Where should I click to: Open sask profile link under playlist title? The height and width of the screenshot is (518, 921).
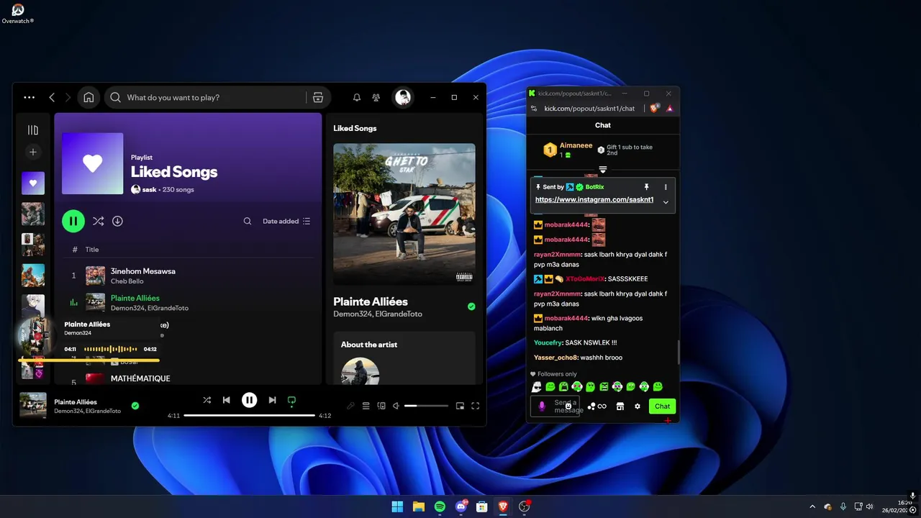(149, 190)
